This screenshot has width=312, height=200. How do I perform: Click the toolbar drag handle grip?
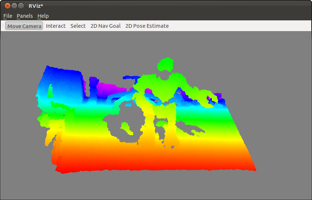click(3, 26)
